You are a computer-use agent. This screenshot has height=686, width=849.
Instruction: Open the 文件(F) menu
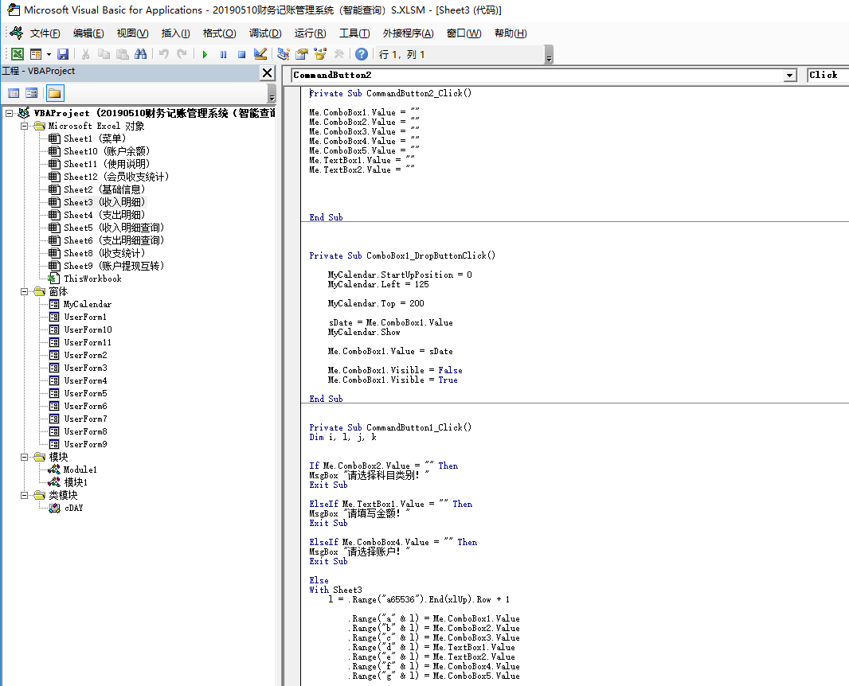point(45,33)
